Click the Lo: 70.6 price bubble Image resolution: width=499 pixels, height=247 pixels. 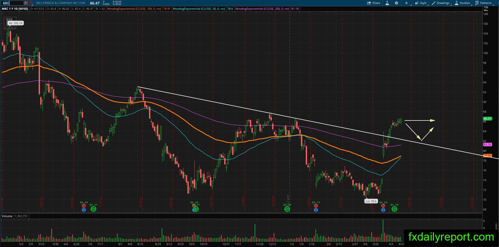pos(371,201)
